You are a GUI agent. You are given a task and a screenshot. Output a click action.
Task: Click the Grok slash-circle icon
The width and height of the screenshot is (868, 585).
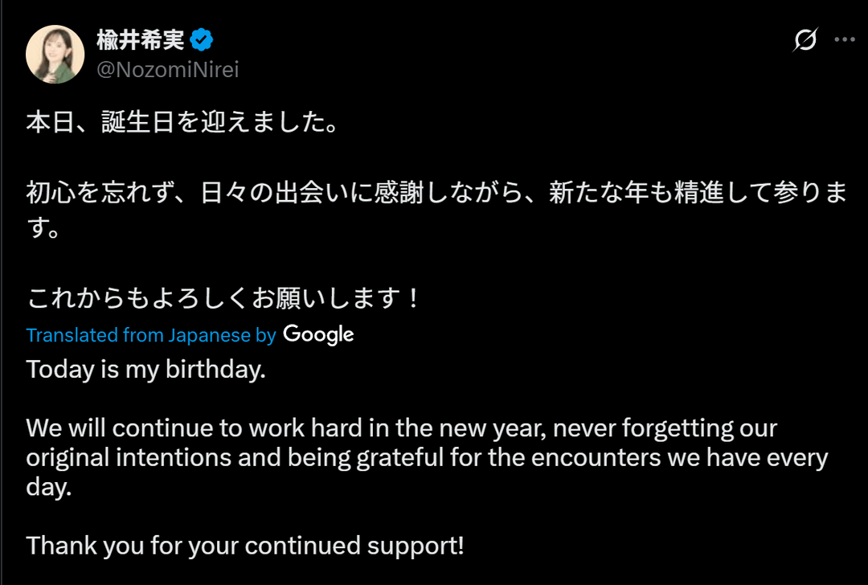(x=805, y=39)
